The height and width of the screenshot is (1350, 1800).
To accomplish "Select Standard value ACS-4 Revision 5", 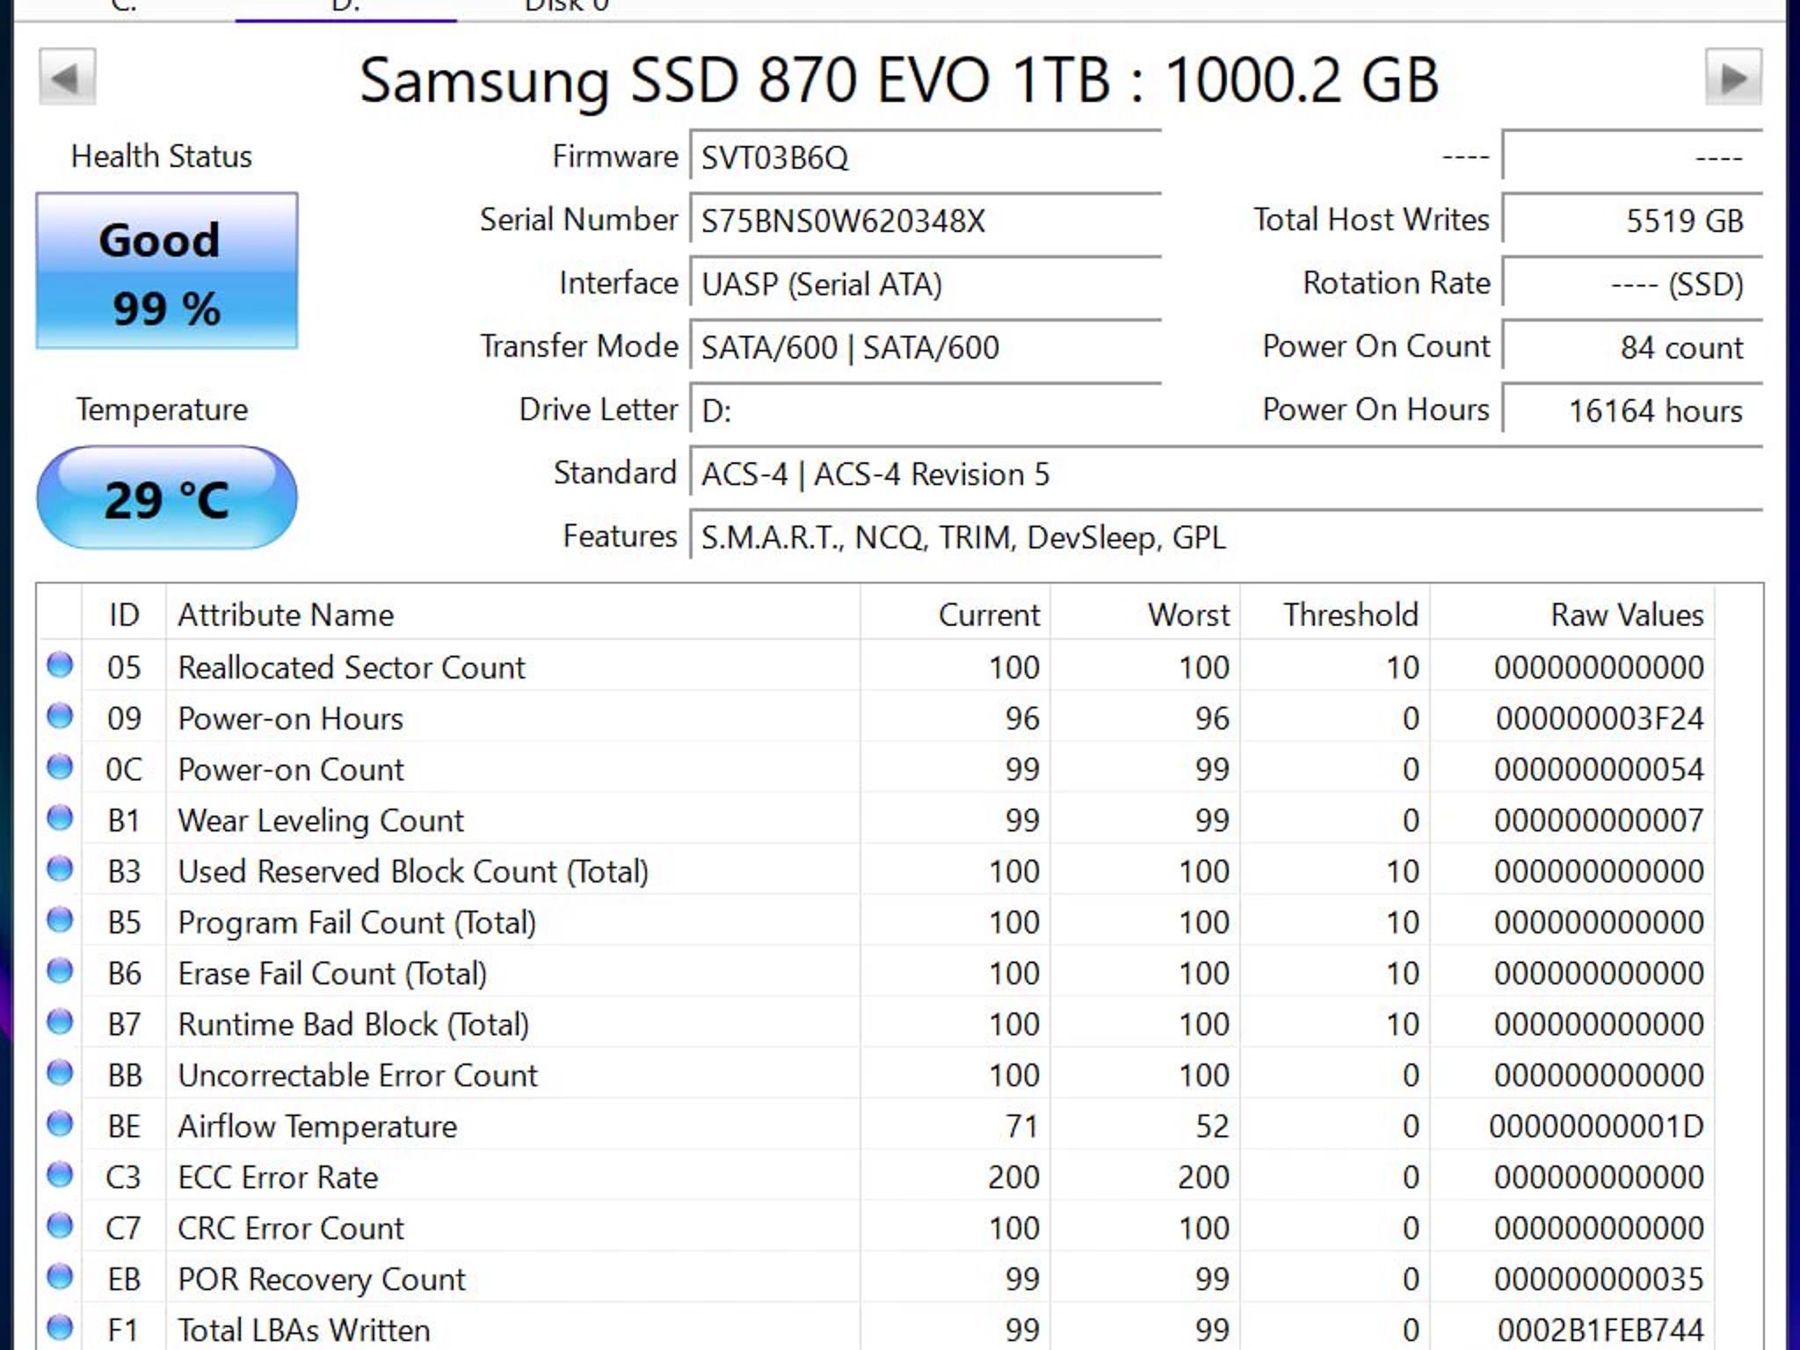I will 932,475.
